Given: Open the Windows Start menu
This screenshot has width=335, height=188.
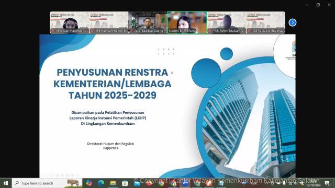Looking at the screenshot, I should pos(6,183).
